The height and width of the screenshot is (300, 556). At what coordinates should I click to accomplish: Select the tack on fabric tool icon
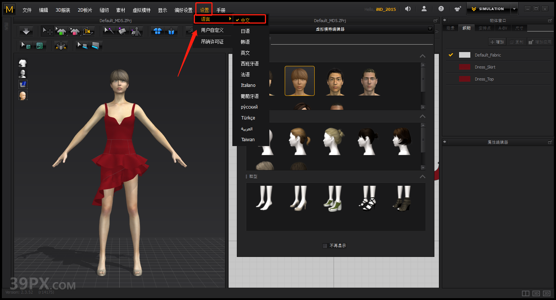[x=123, y=31]
